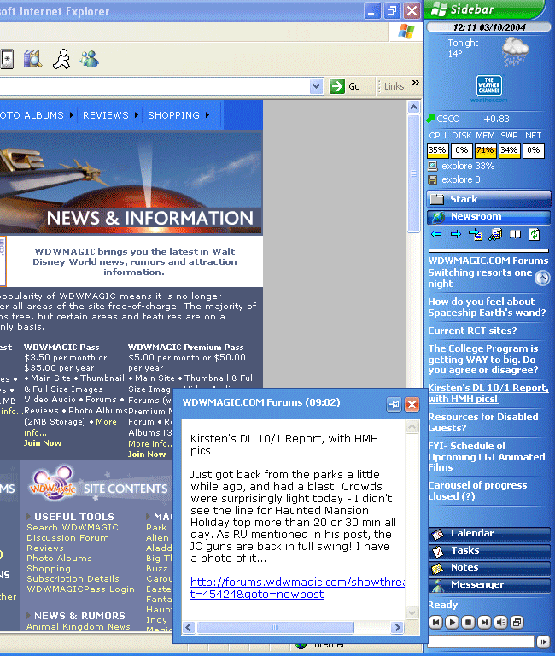Click the open book icon in Newsroom

pos(515,234)
